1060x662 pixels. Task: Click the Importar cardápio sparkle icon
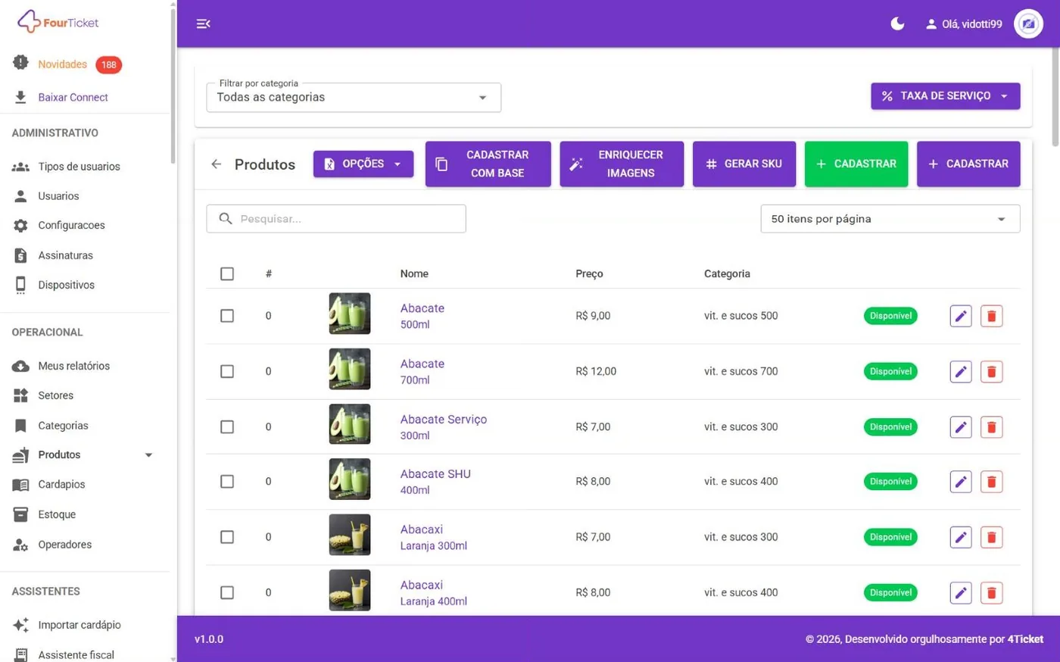click(20, 625)
